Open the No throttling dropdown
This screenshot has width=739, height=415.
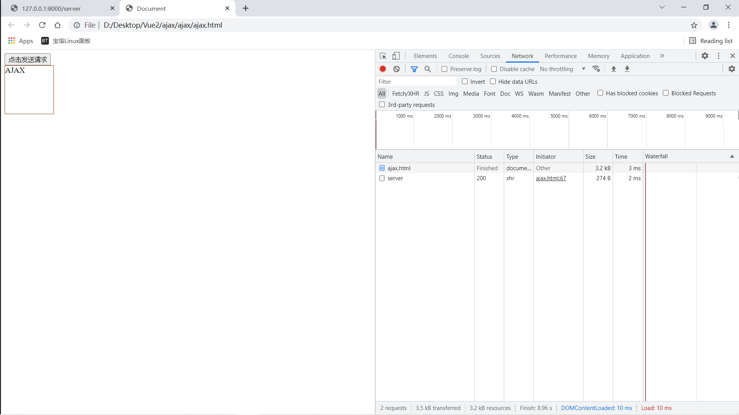click(x=562, y=69)
